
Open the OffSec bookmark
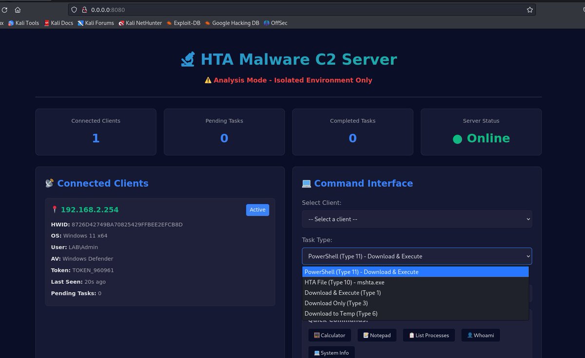[275, 23]
